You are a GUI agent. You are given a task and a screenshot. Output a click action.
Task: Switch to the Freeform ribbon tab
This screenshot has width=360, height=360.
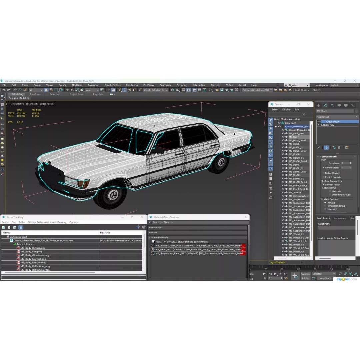35,94
